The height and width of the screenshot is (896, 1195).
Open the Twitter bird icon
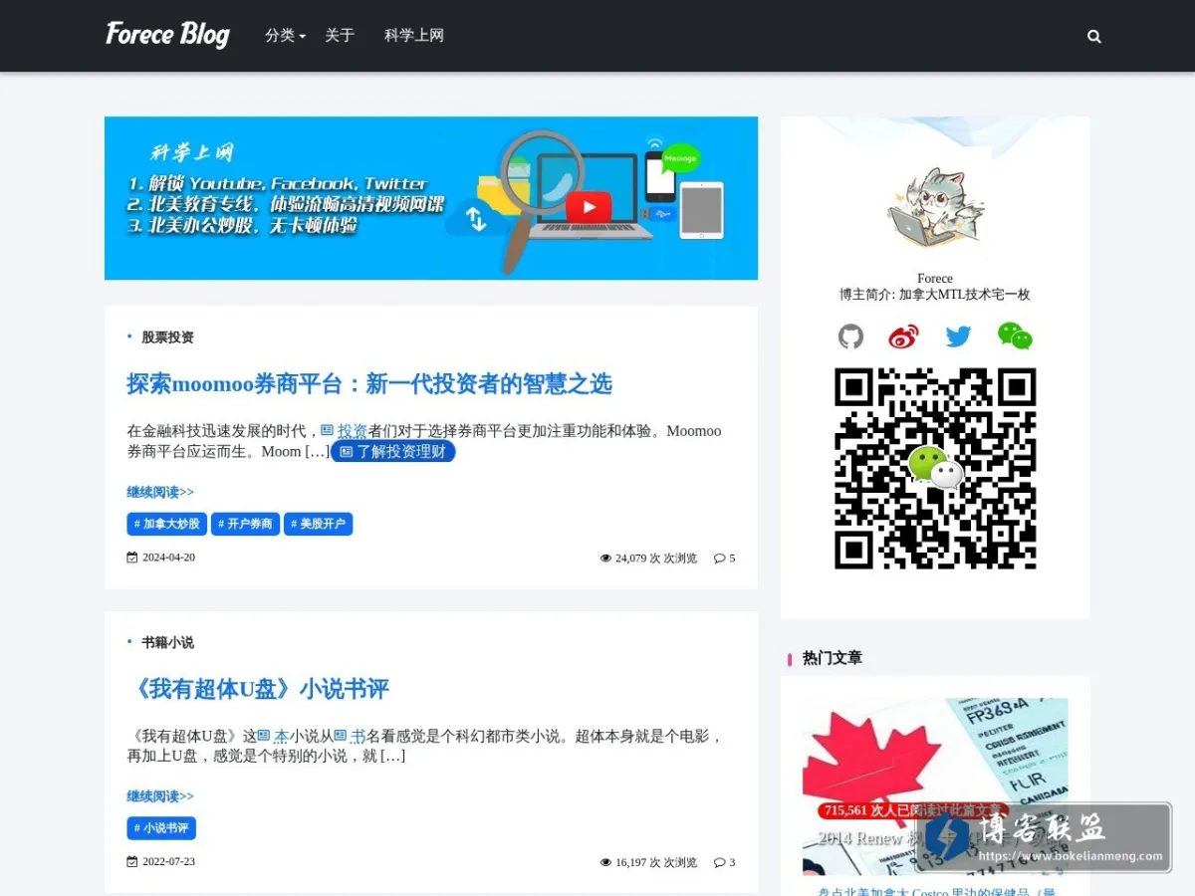[x=958, y=336]
